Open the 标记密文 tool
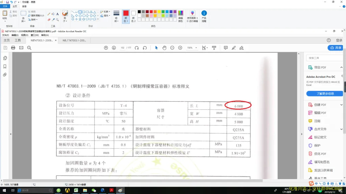The image size is (346, 194). coord(318,137)
